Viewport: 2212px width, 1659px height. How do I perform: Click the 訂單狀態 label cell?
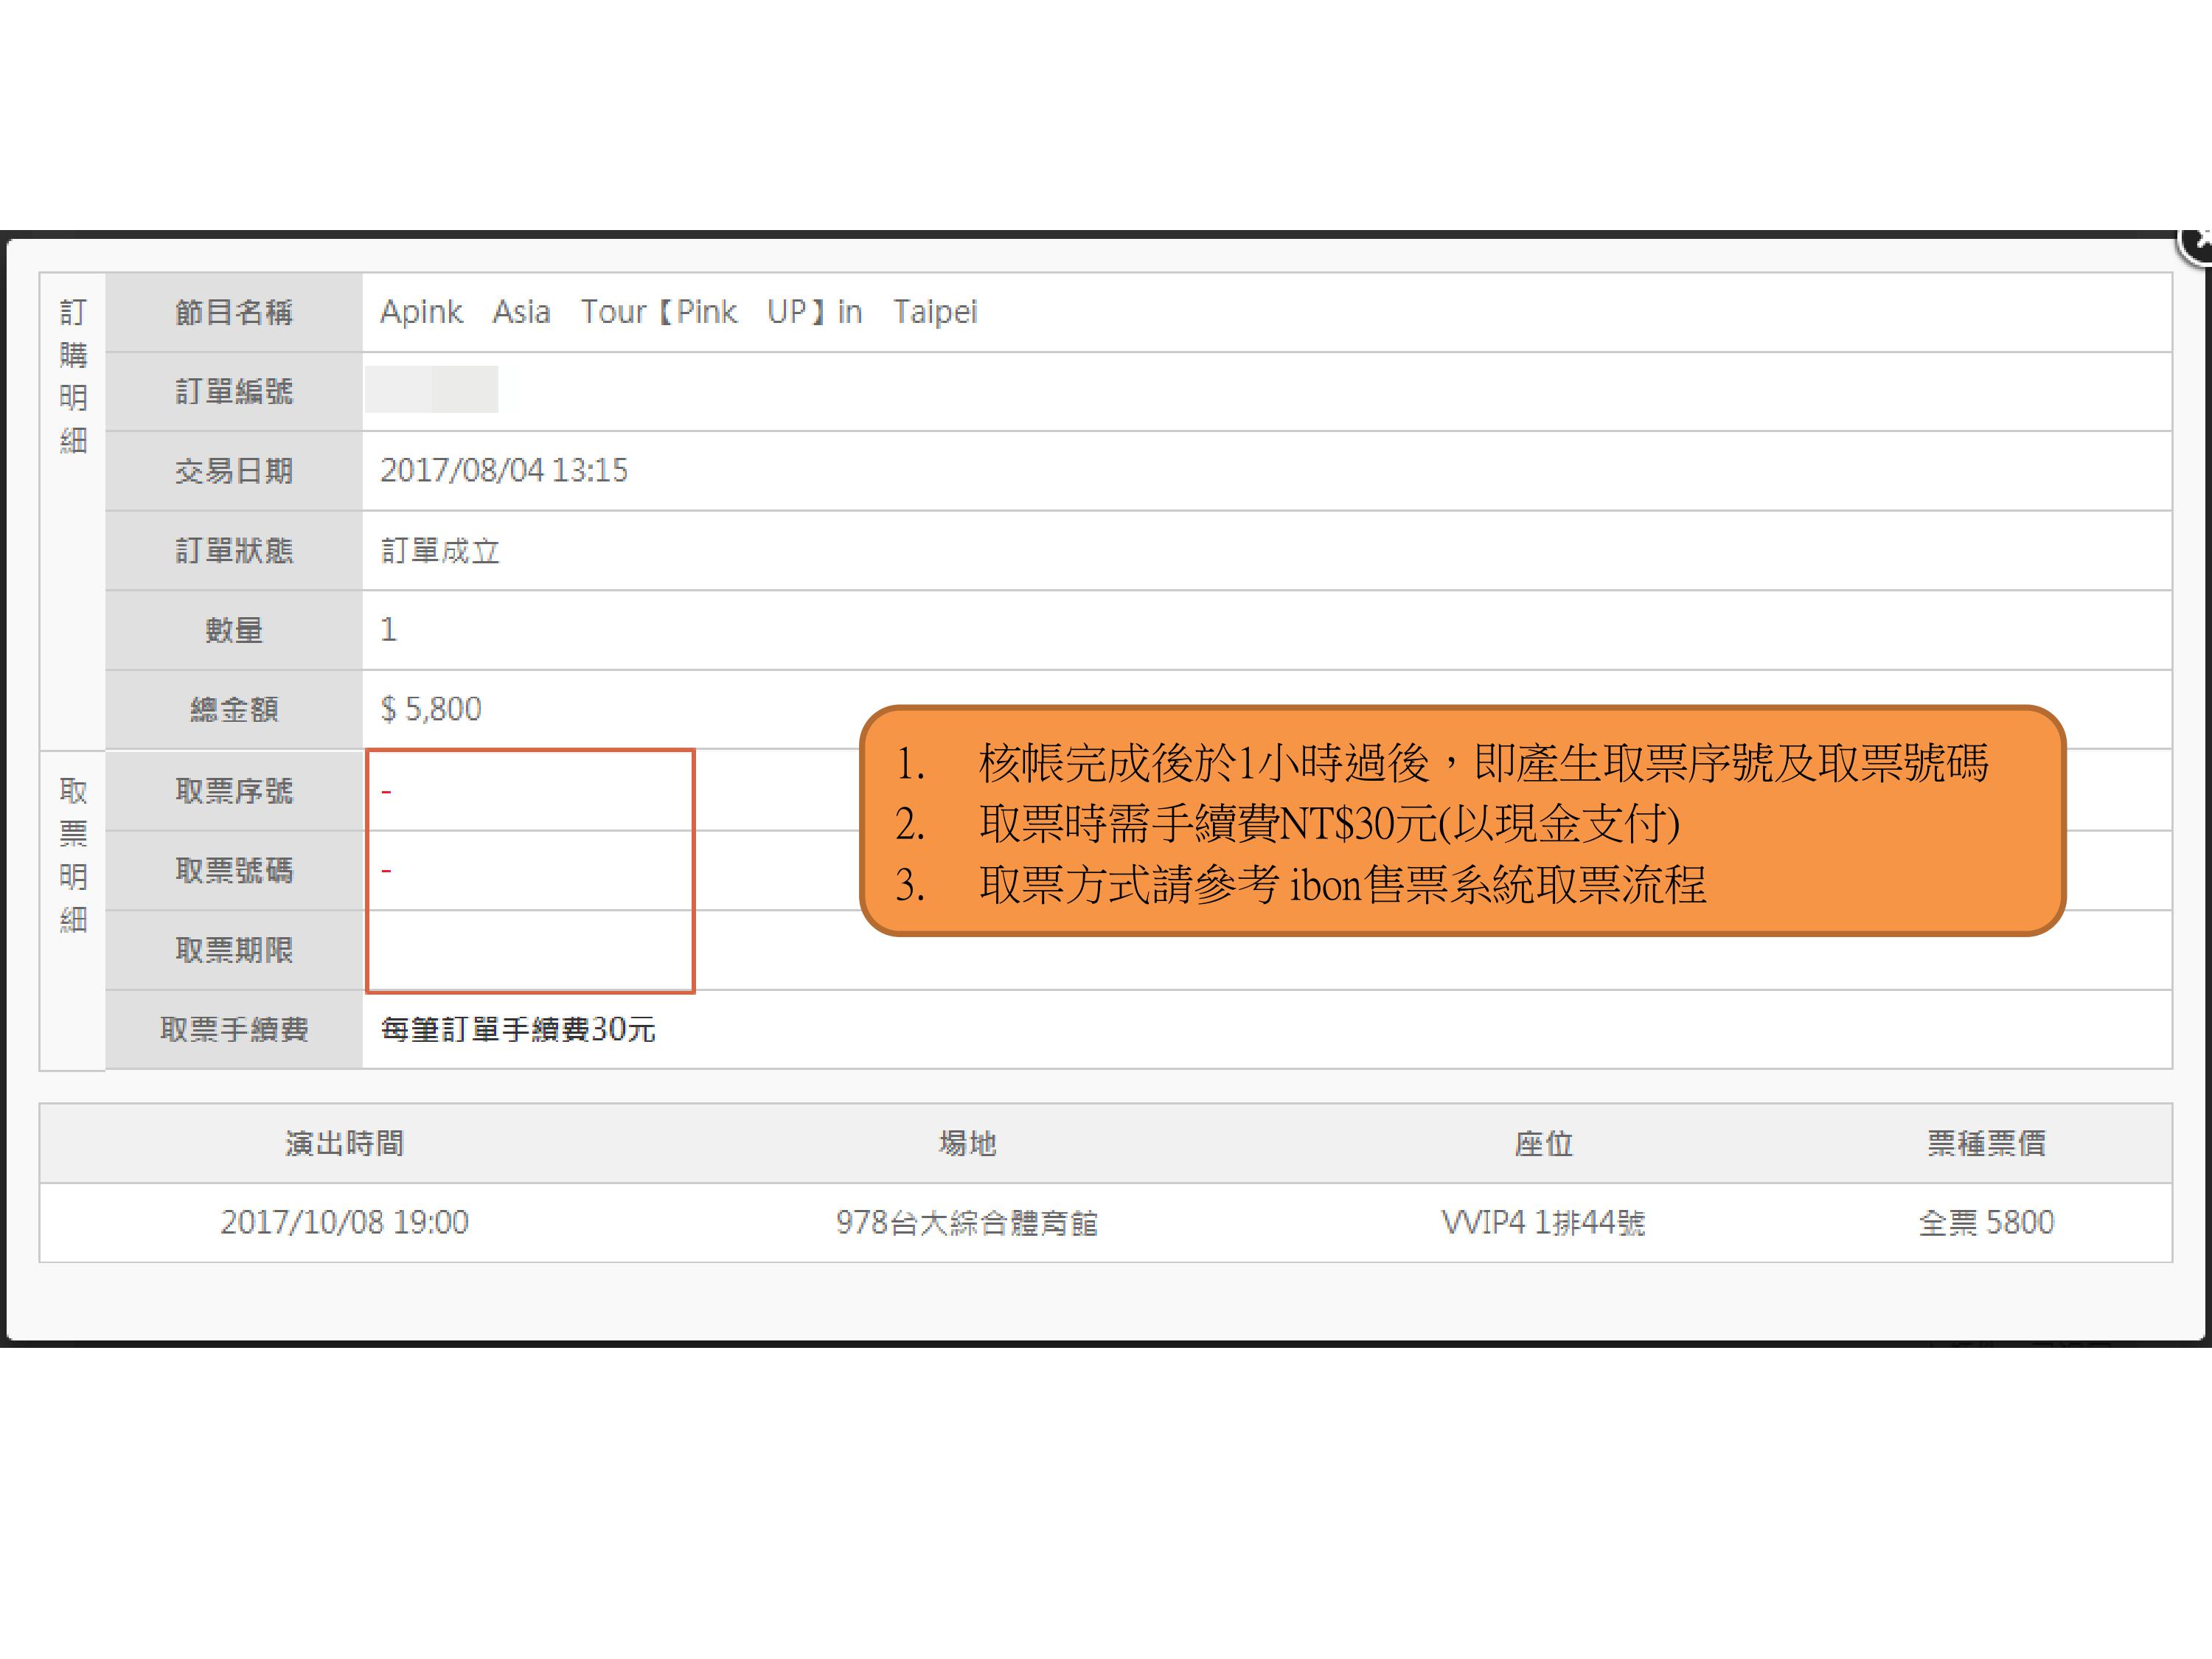click(234, 550)
